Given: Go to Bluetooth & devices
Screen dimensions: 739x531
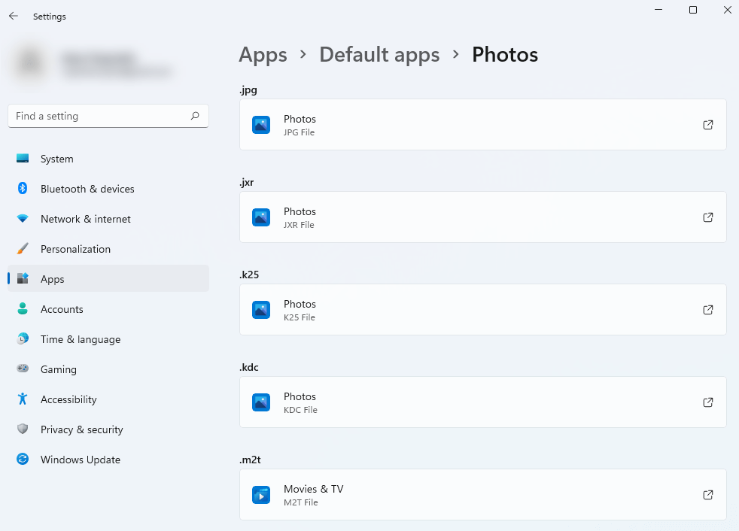Looking at the screenshot, I should pyautogui.click(x=87, y=189).
